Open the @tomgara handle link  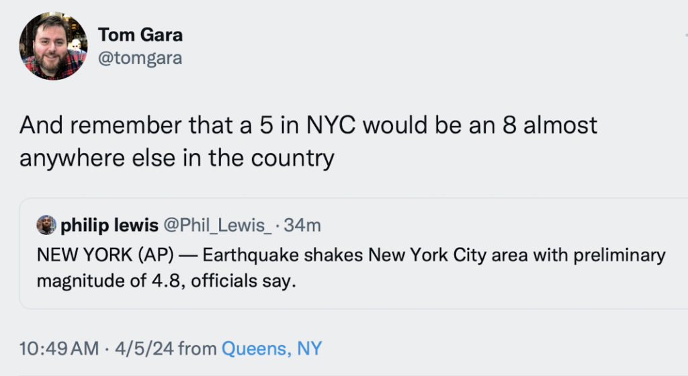(x=140, y=58)
